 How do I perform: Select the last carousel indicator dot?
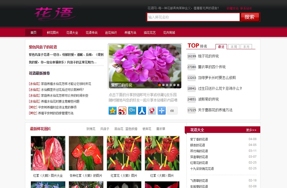(178, 85)
